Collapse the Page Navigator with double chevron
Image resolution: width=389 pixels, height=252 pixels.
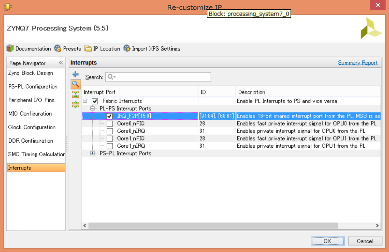click(x=61, y=63)
